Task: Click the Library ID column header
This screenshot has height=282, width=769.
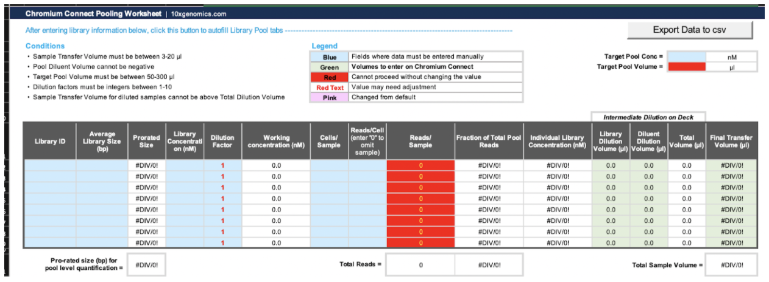Action: (x=50, y=141)
